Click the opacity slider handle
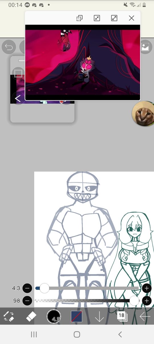The image size is (154, 344). click(x=134, y=301)
